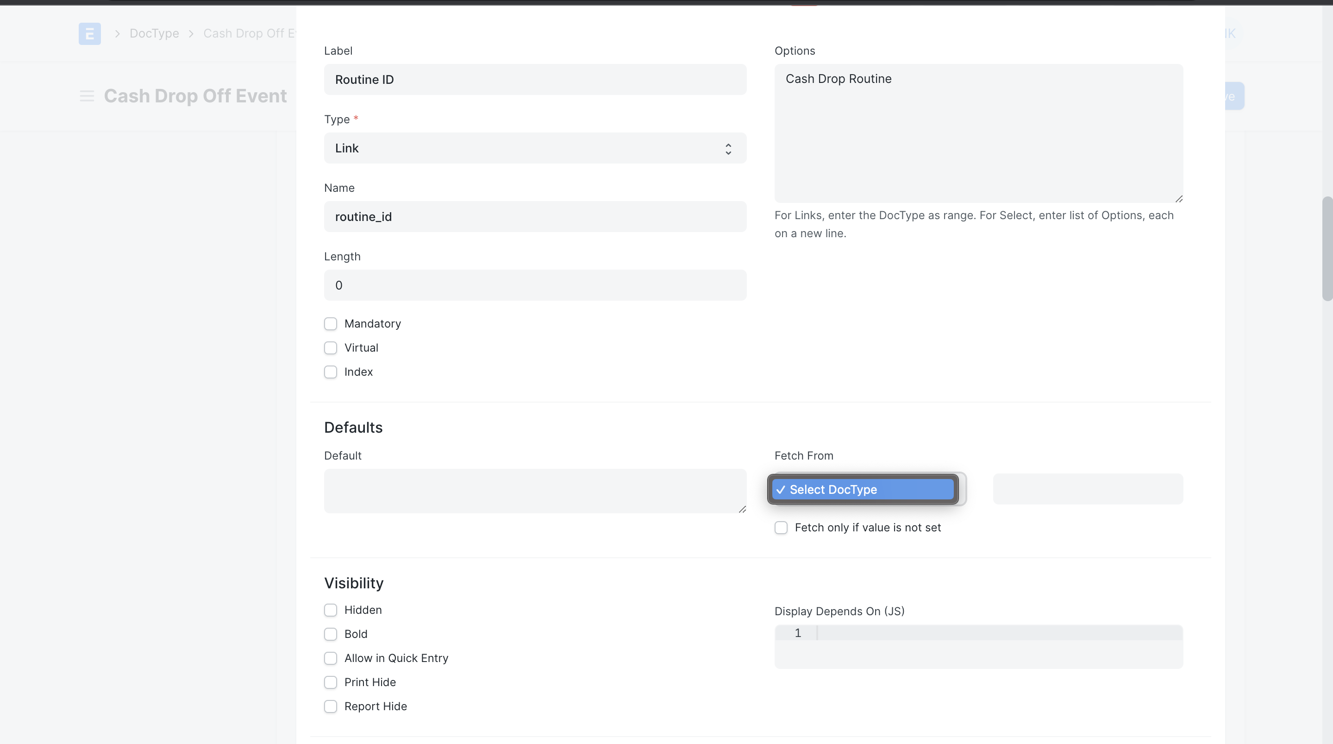Go to DocType breadcrumb
This screenshot has width=1333, height=744.
(154, 34)
